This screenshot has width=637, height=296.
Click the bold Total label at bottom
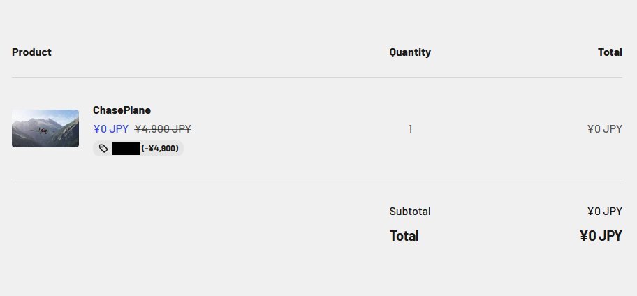[x=404, y=236]
